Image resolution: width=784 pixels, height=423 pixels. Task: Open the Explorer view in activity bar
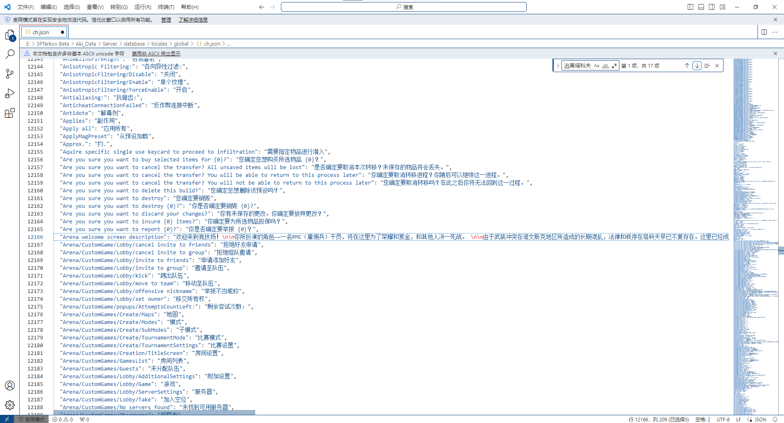[10, 35]
